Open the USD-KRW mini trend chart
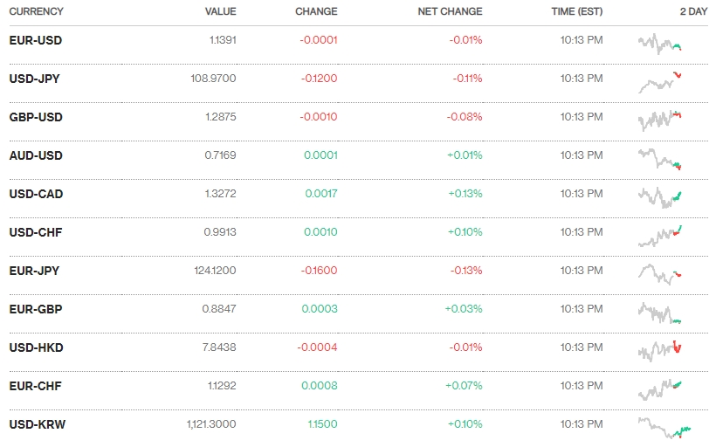 click(664, 427)
